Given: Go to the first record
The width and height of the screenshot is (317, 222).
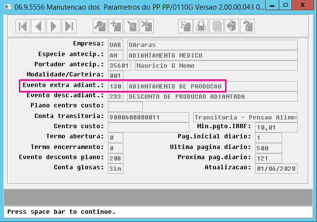Looking at the screenshot, I should [x=23, y=26].
